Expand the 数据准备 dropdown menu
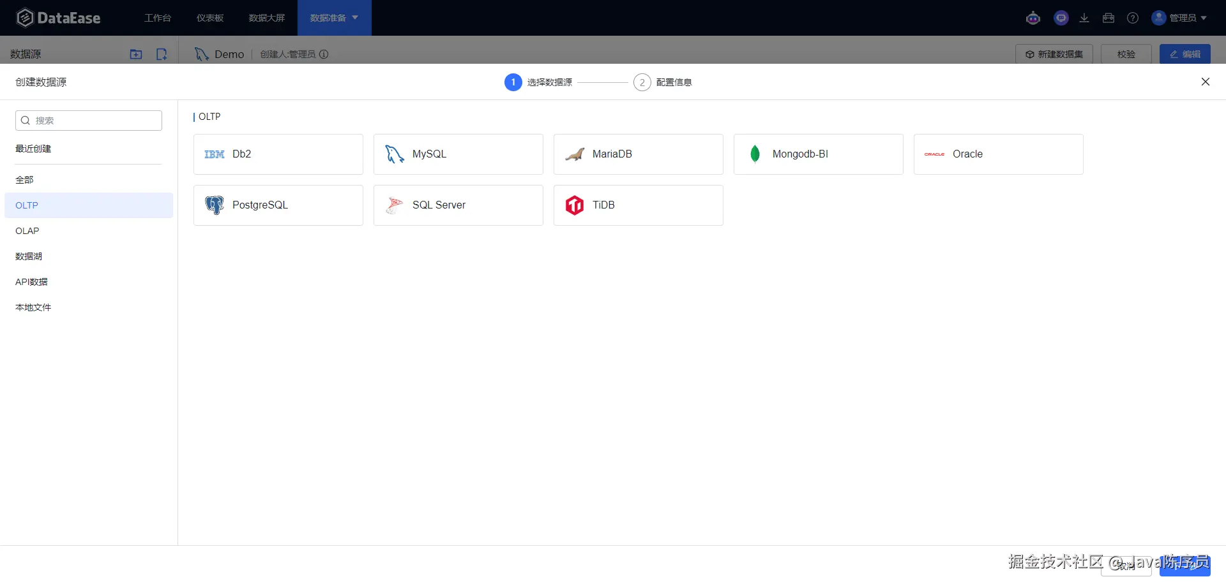1226x586 pixels. [335, 18]
